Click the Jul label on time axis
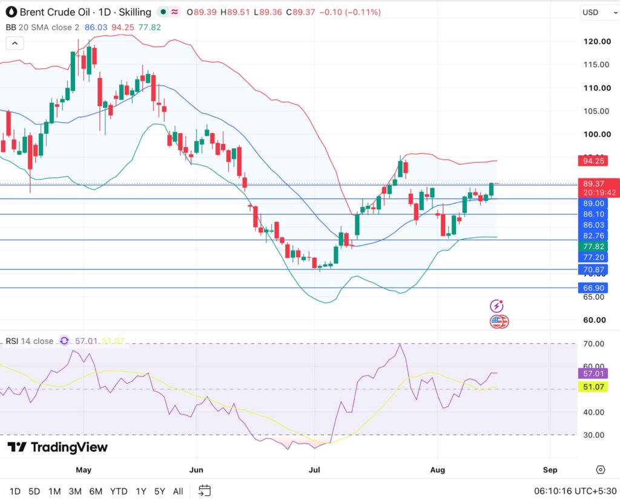The width and height of the screenshot is (620, 503). [314, 470]
